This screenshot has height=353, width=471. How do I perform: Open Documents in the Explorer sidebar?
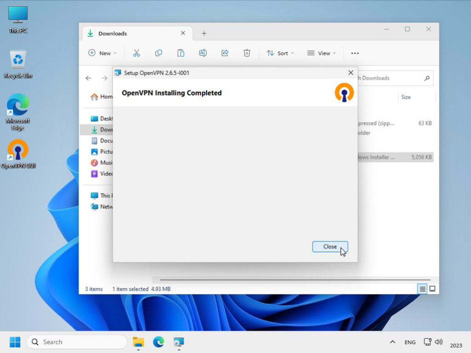coord(102,141)
